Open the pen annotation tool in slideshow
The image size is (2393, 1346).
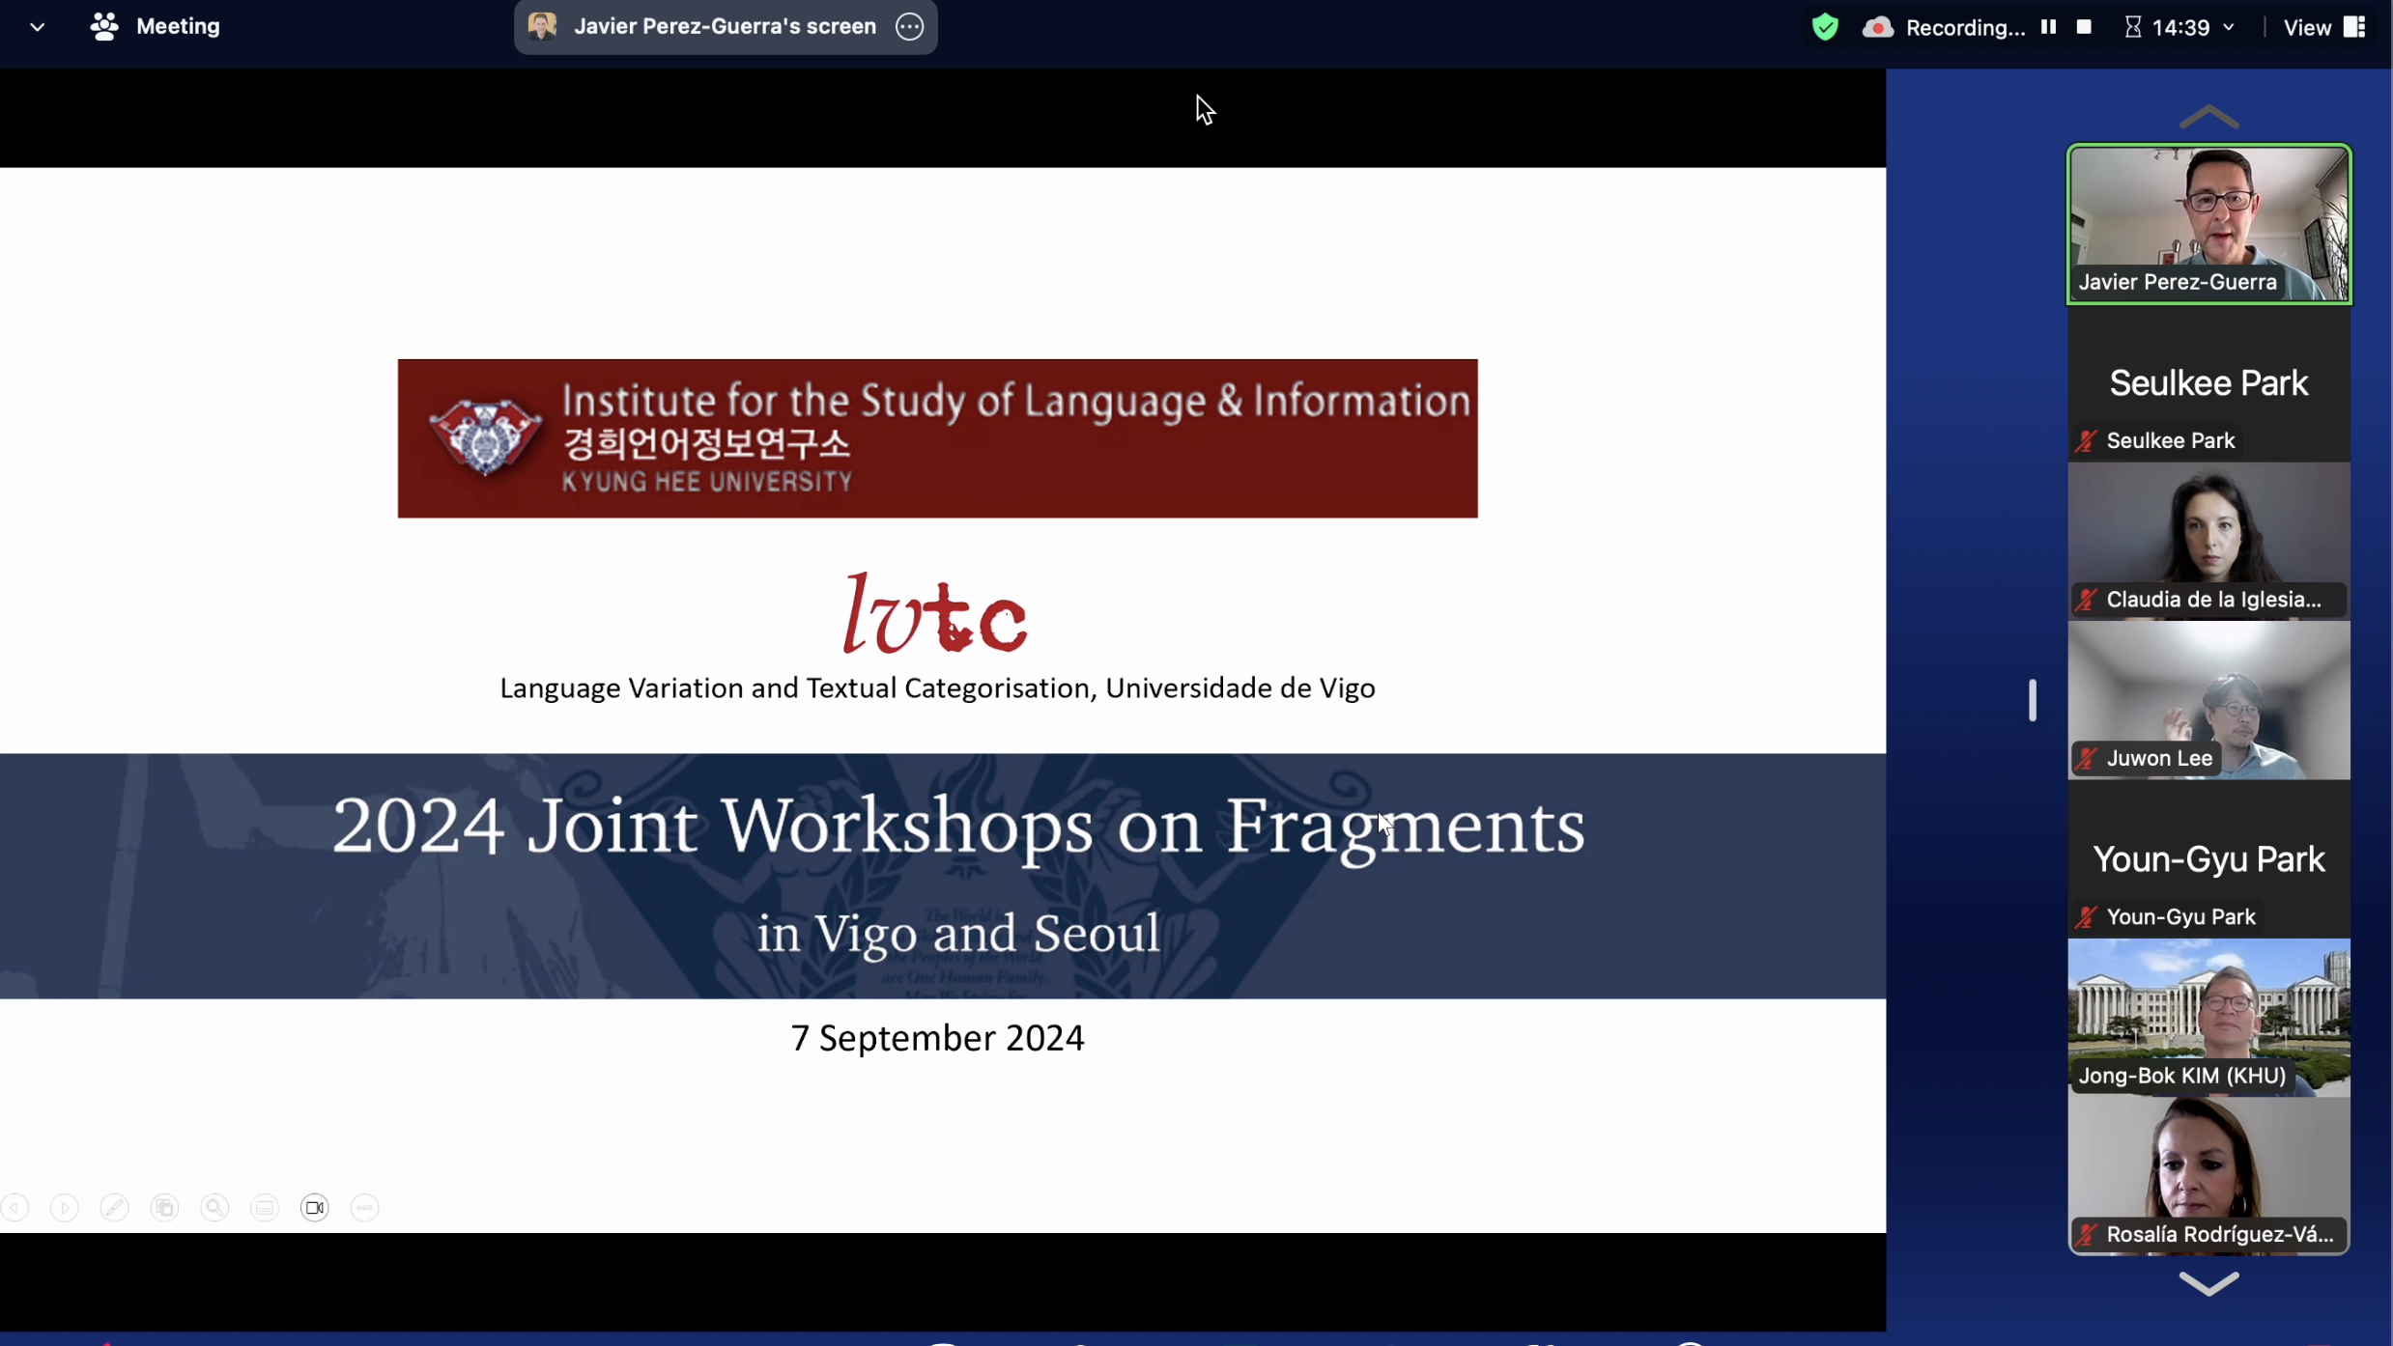[x=115, y=1208]
